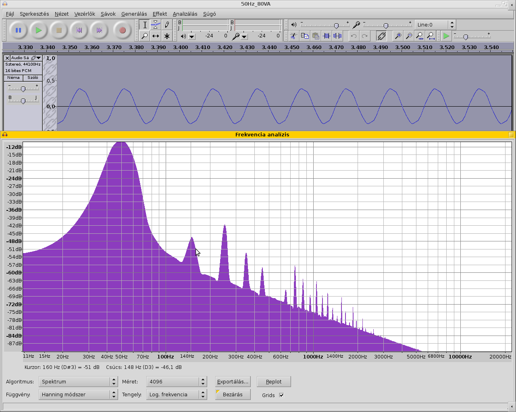
Task: Solo the track with Szóló button
Action: 33,78
